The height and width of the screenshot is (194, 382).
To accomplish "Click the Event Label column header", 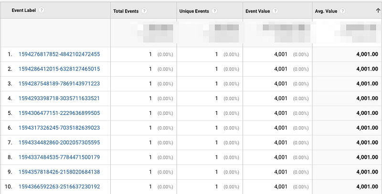I will click(x=23, y=10).
